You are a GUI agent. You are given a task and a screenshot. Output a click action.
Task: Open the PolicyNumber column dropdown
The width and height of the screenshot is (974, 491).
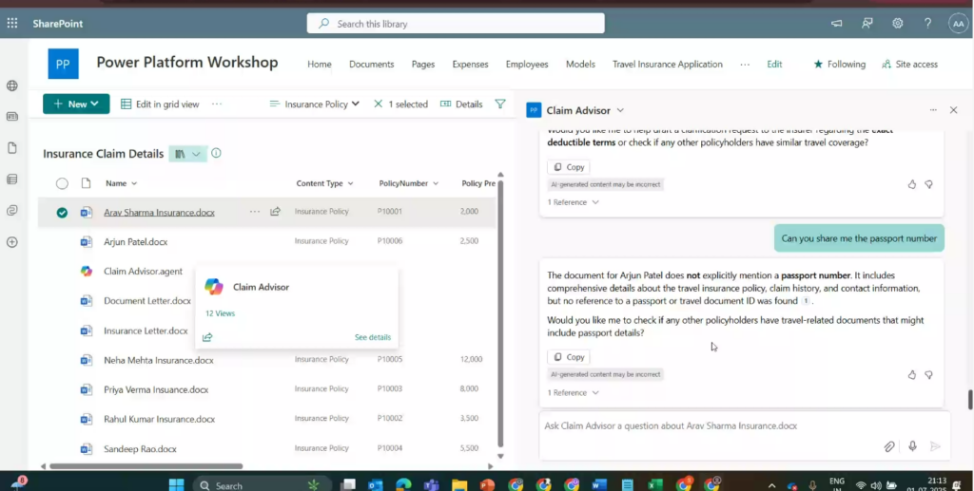[x=409, y=183]
